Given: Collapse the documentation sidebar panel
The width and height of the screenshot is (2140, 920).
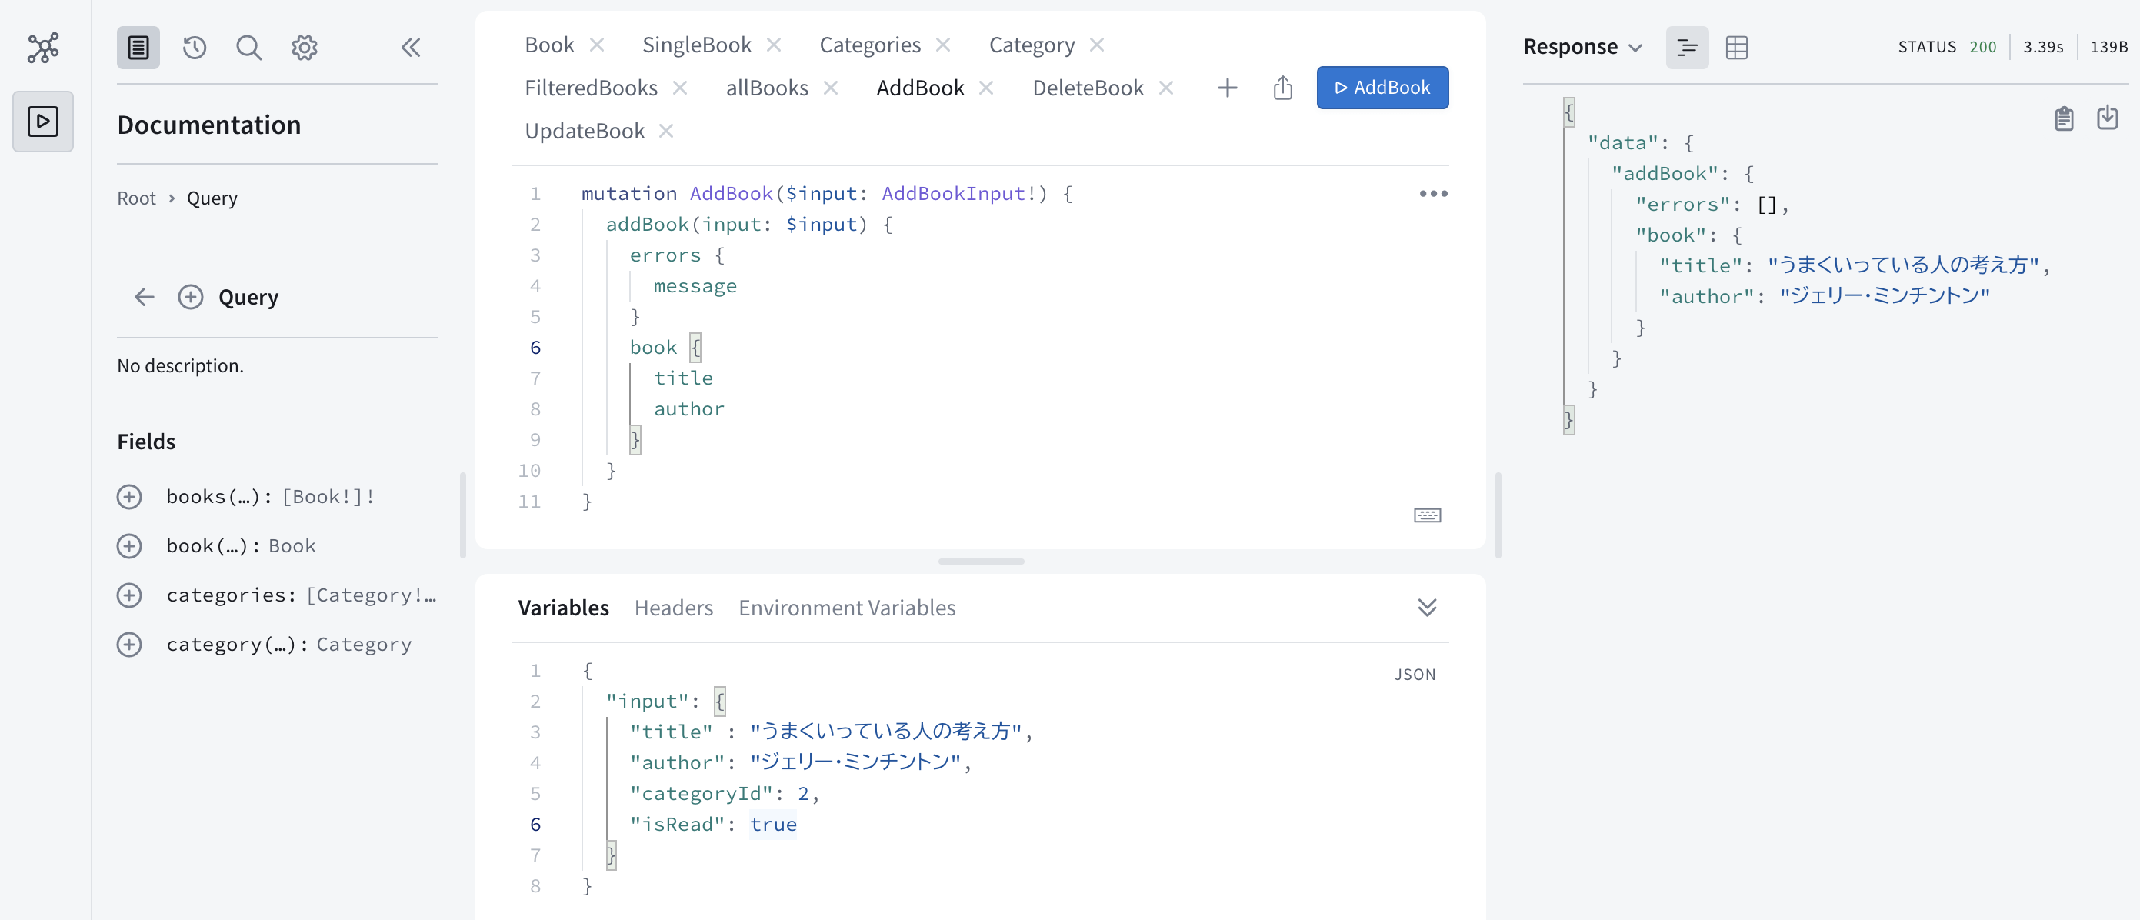Looking at the screenshot, I should (412, 48).
